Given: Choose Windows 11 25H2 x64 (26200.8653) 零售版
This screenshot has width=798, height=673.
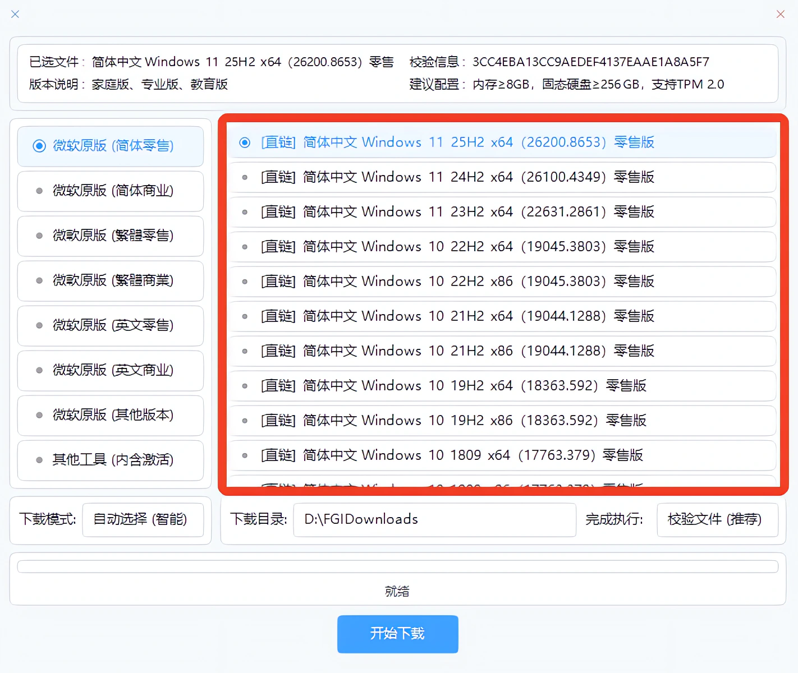Looking at the screenshot, I should point(502,142).
